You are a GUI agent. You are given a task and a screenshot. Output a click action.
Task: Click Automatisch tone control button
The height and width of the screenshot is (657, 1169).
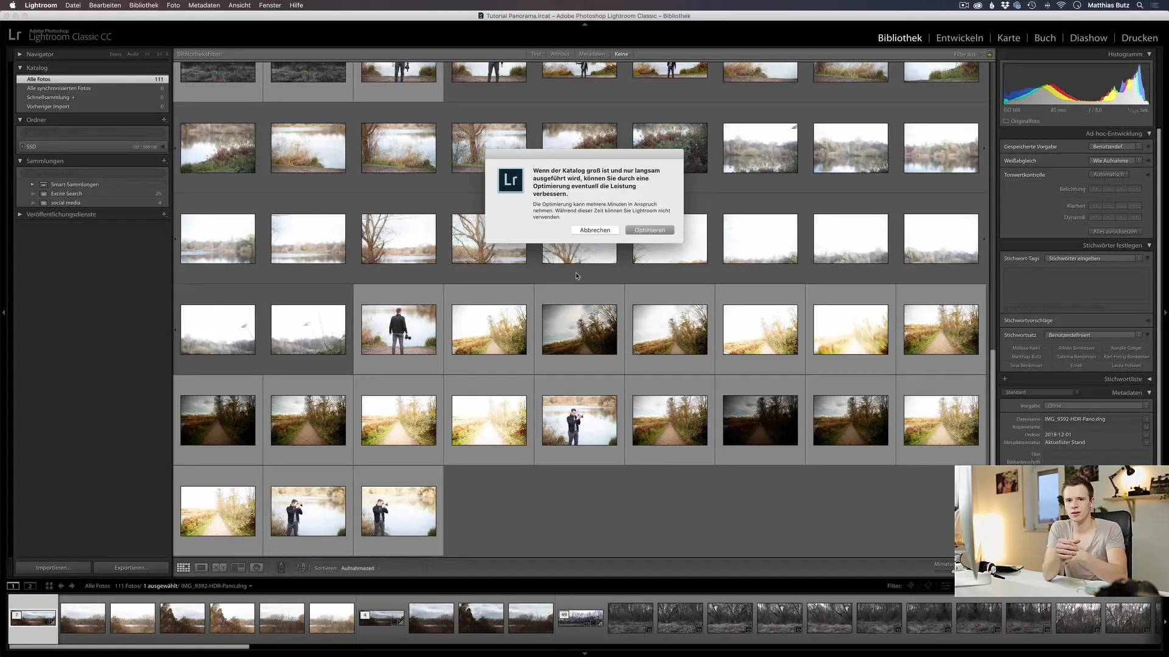coord(1108,175)
